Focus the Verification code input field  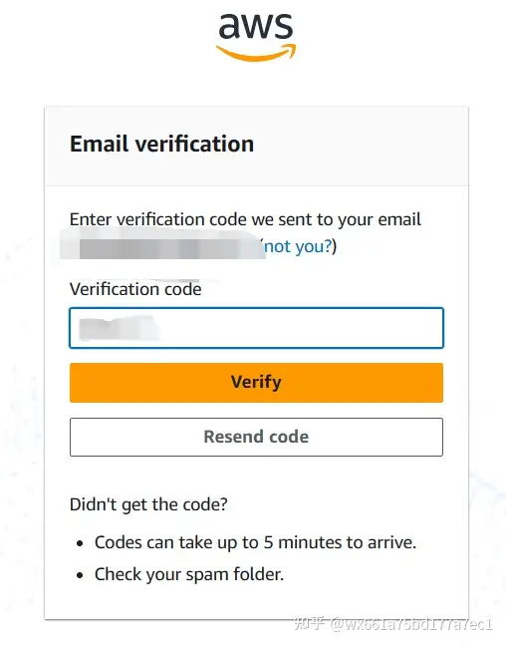(257, 328)
